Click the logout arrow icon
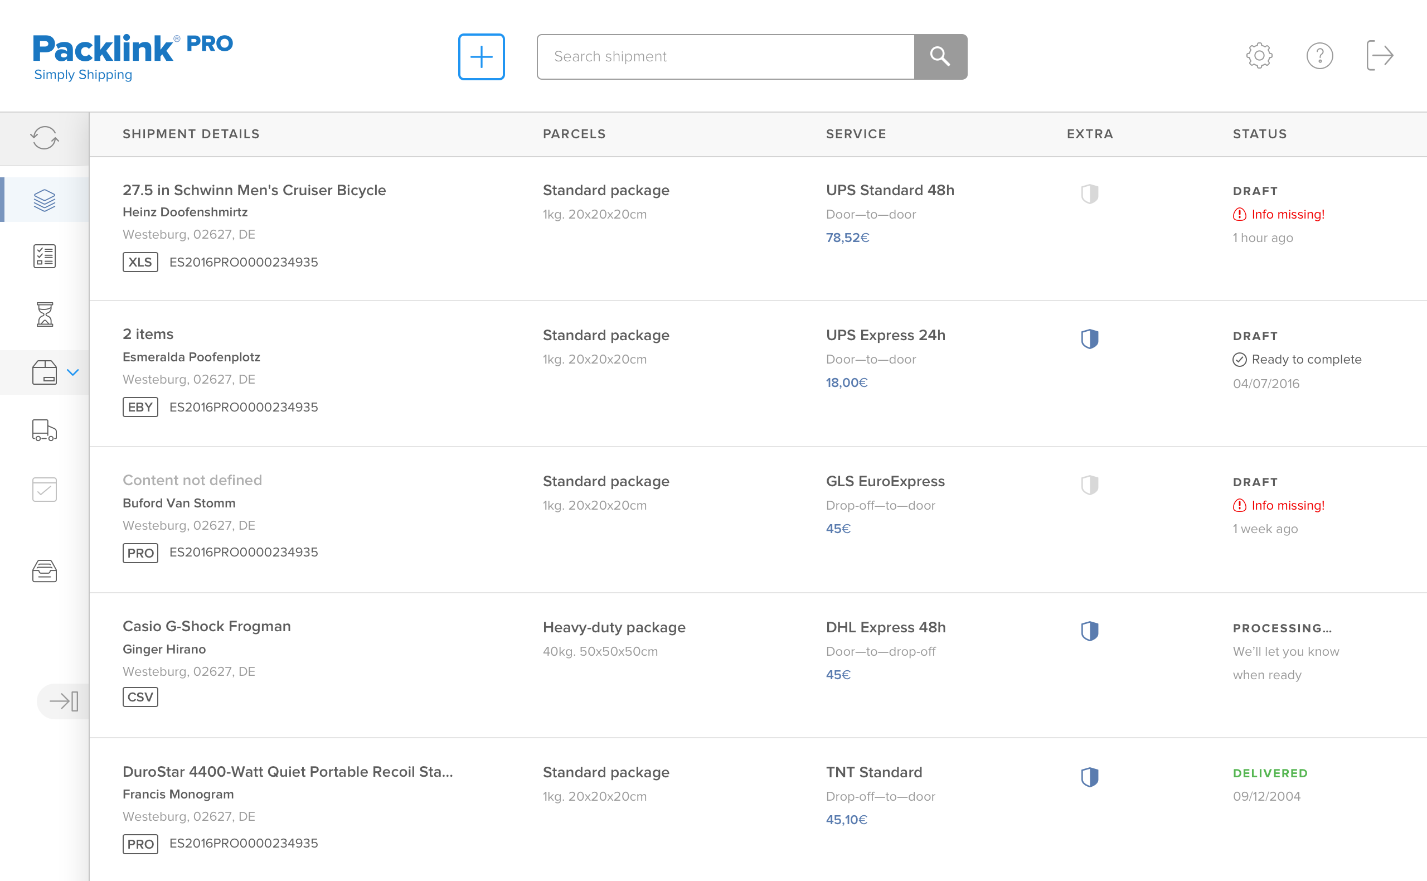Screen dimensions: 1427x881 (x=1380, y=56)
